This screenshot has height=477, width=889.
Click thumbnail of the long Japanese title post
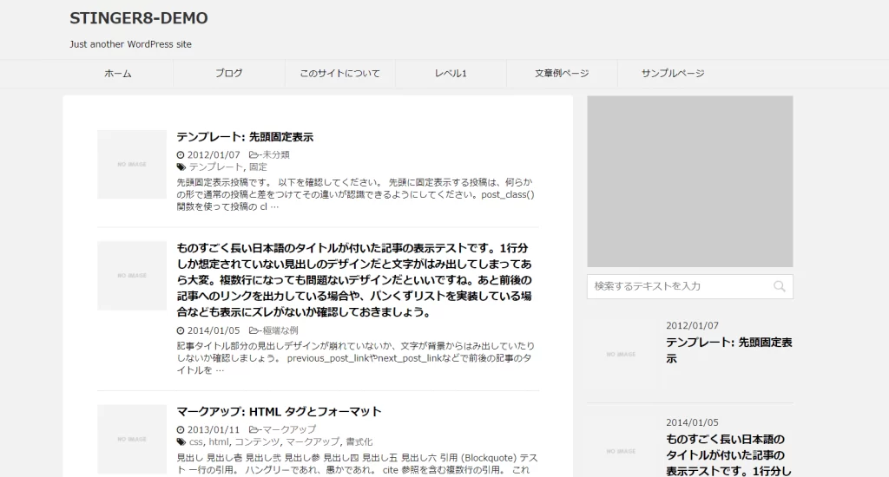tap(132, 275)
